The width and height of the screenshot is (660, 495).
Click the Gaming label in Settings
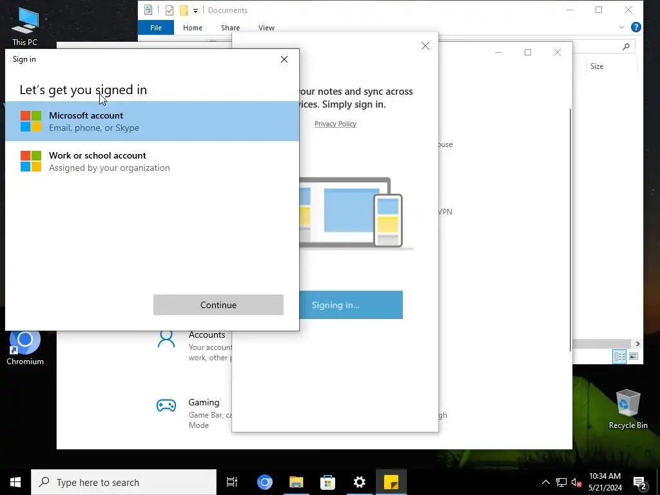tap(204, 402)
